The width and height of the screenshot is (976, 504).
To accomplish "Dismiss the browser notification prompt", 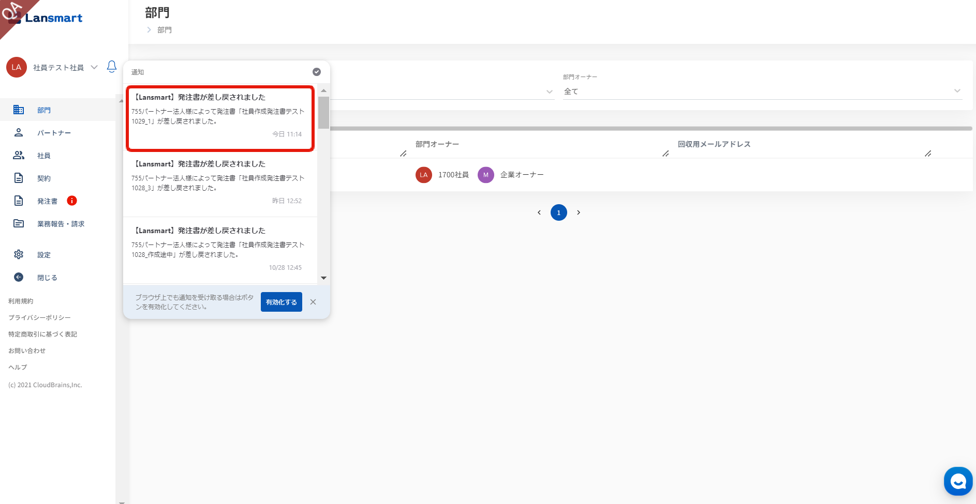I will coord(313,302).
